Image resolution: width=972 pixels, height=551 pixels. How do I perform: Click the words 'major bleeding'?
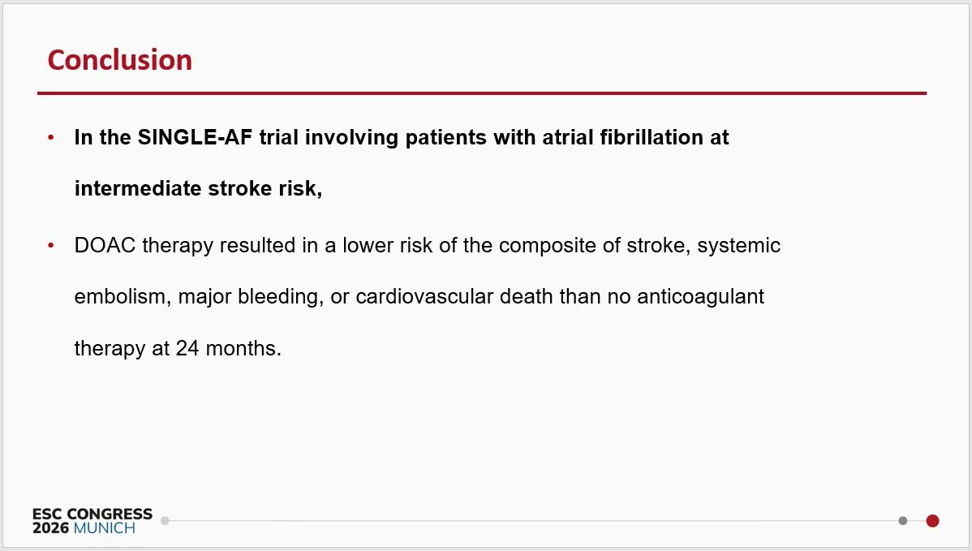(x=251, y=296)
